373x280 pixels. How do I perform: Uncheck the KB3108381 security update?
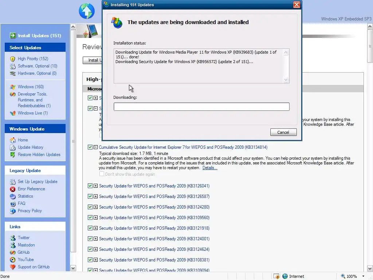(90, 260)
